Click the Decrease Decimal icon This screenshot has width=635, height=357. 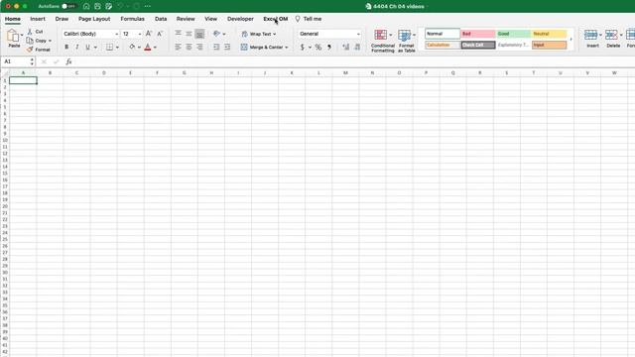(x=357, y=48)
